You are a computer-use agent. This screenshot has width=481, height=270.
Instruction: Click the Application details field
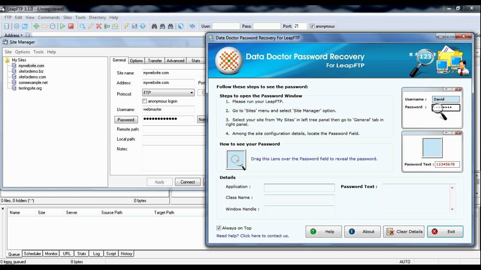click(x=299, y=187)
